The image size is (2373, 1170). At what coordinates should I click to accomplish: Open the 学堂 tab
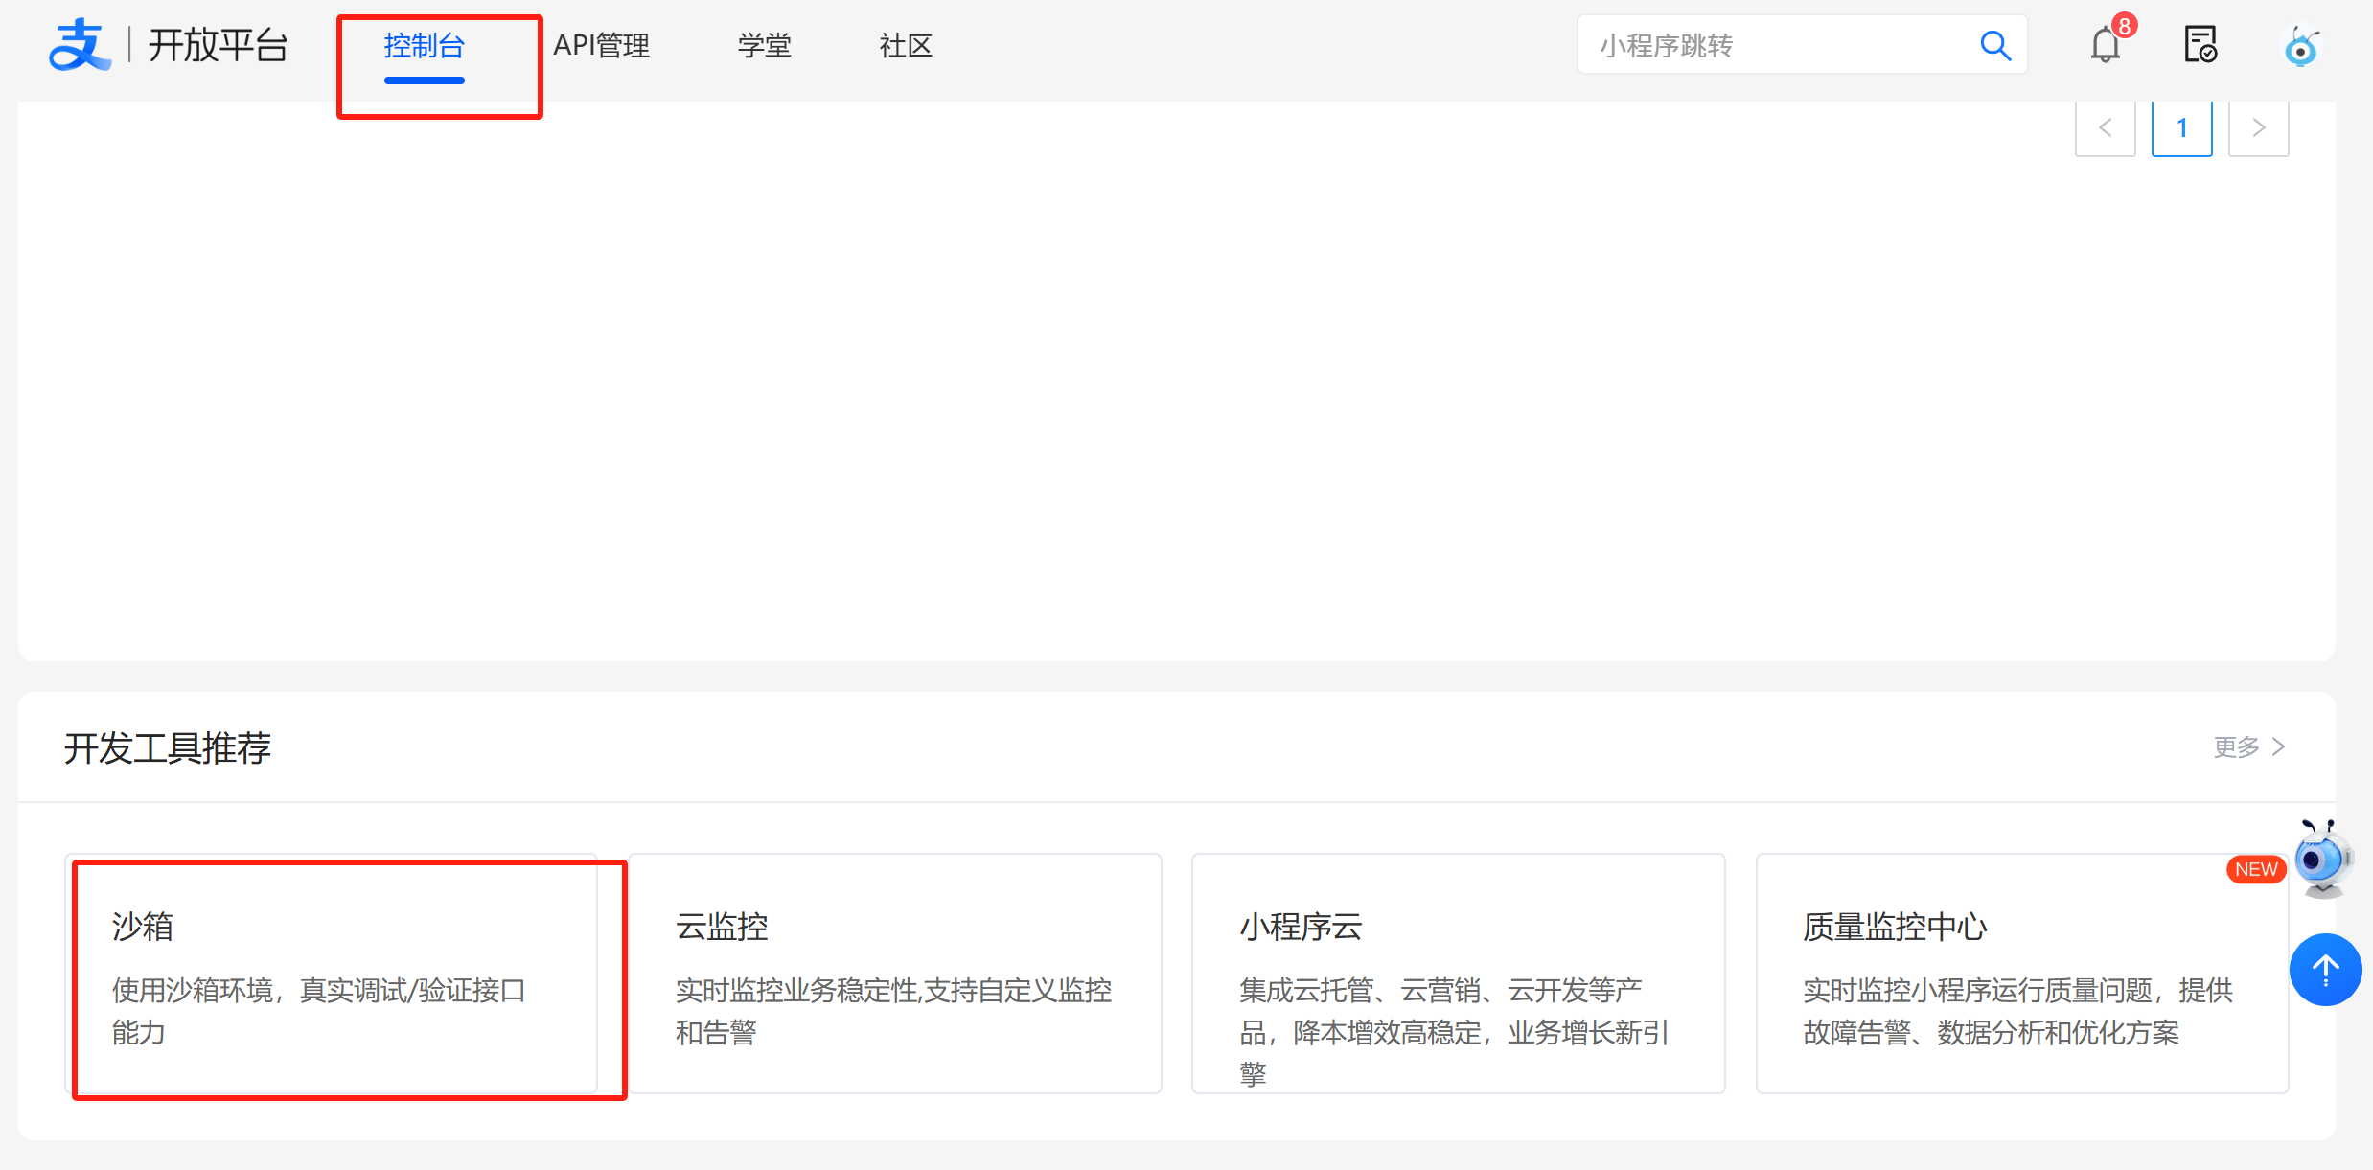[765, 45]
